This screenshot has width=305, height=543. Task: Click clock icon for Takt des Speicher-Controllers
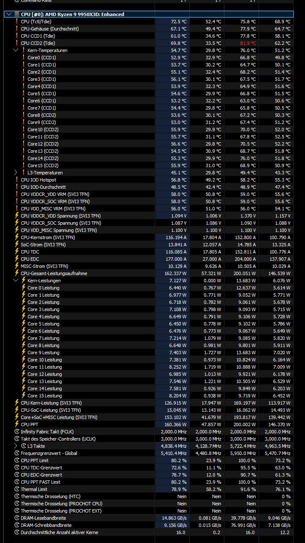pos(17,439)
